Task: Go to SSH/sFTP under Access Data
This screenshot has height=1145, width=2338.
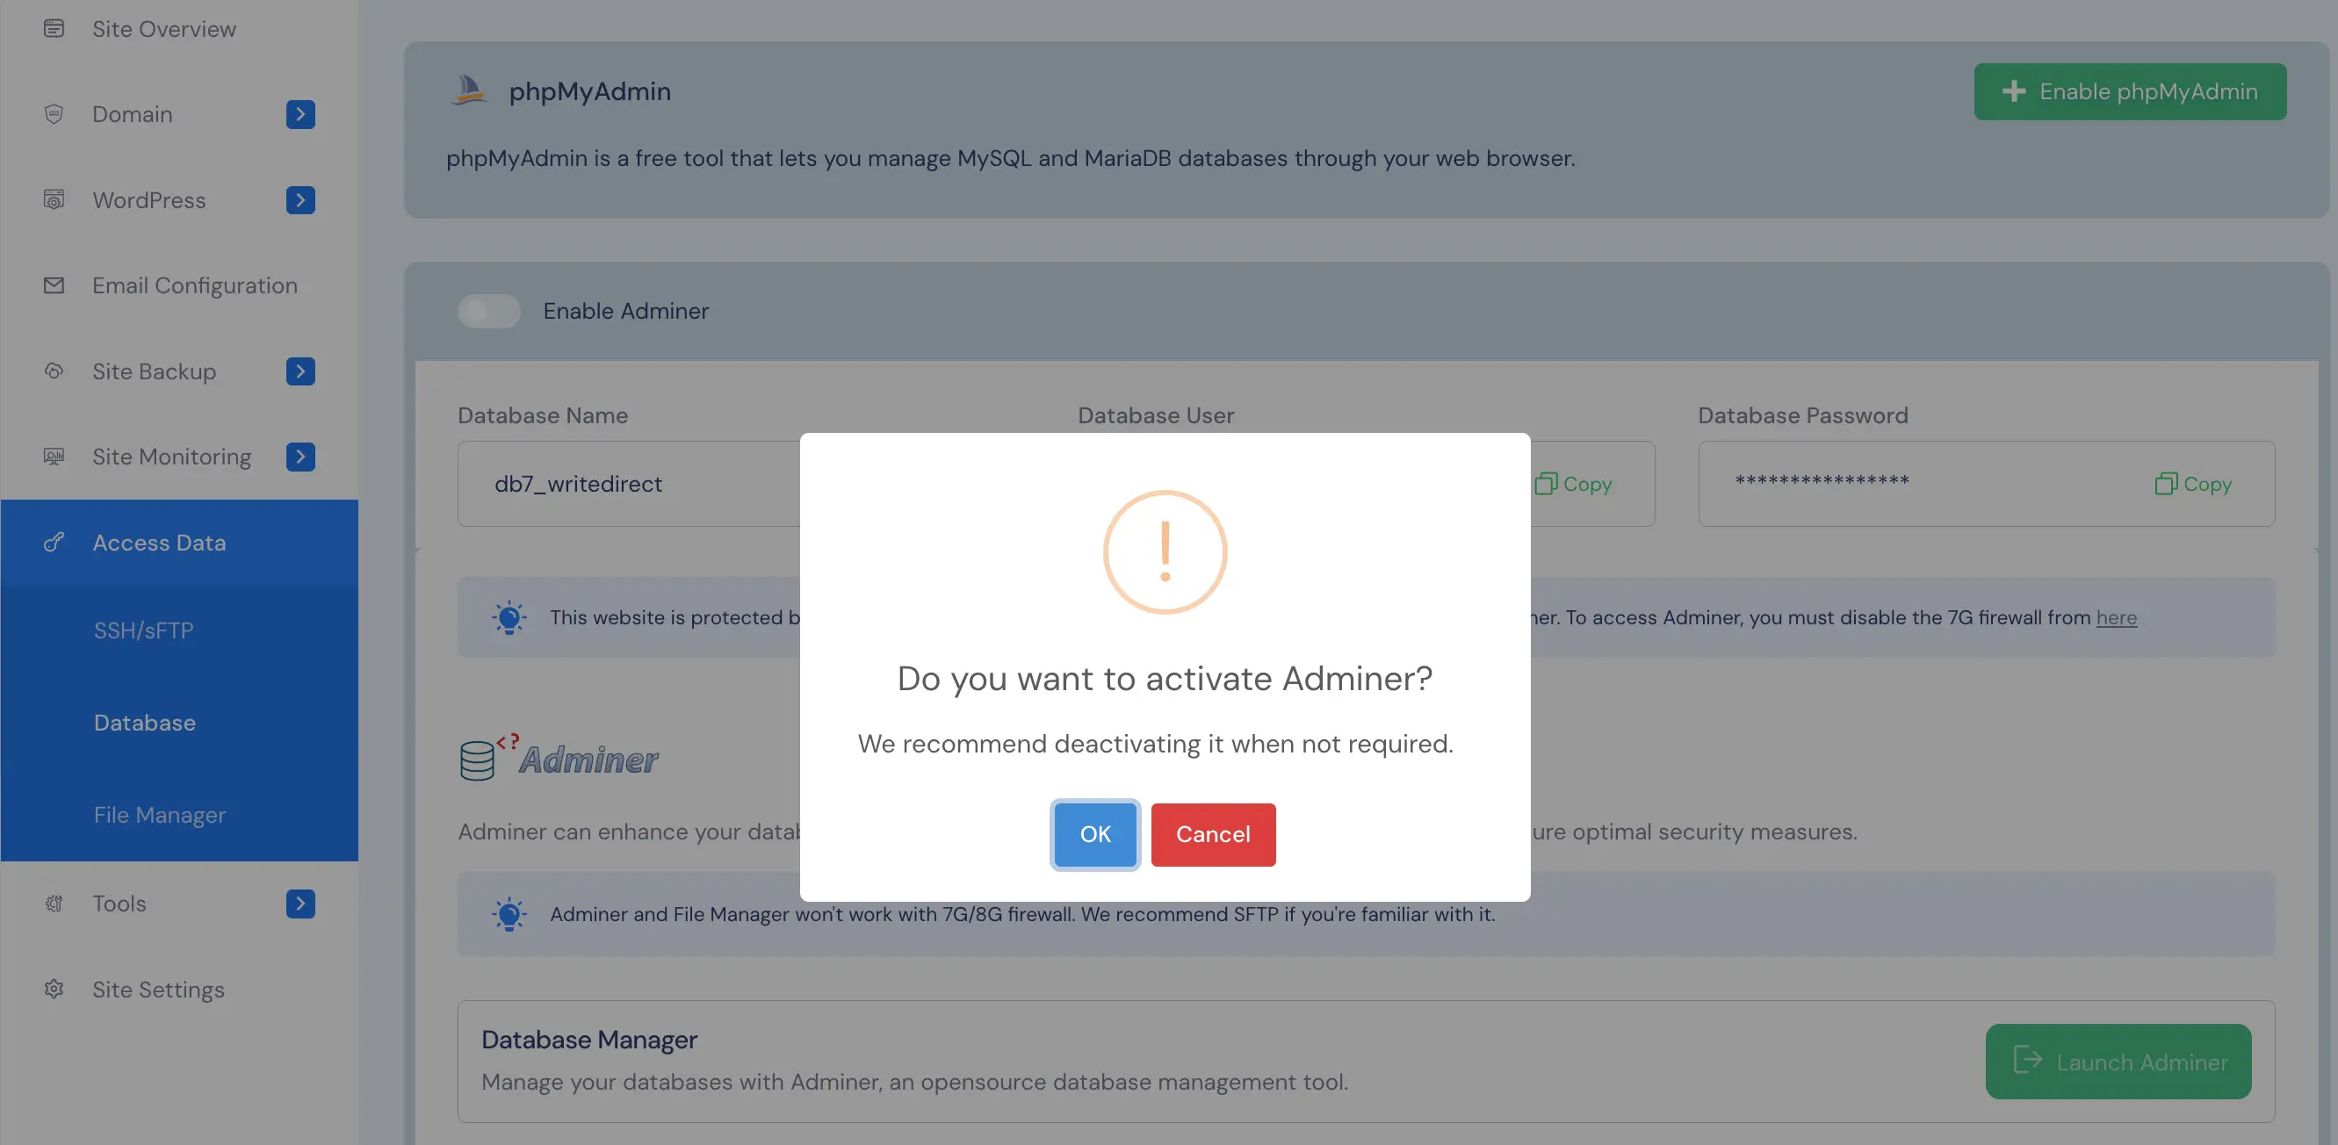Action: click(143, 630)
